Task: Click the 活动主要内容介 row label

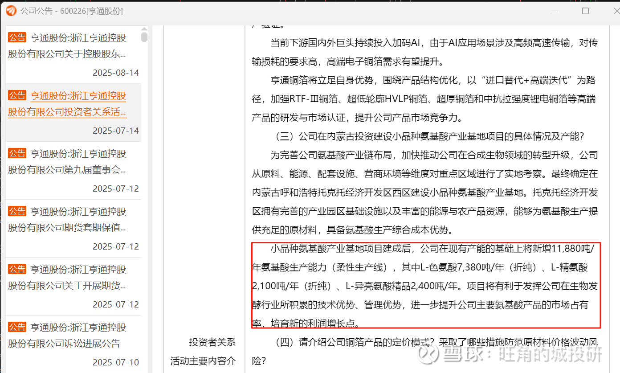Action: point(203,361)
